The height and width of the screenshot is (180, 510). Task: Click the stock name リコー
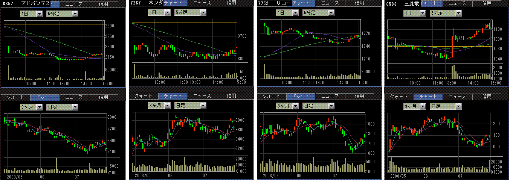(x=284, y=3)
